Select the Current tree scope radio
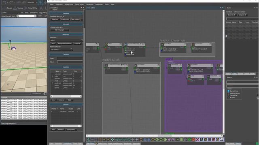Viewport: 259px width, 145px height. (x=228, y=91)
